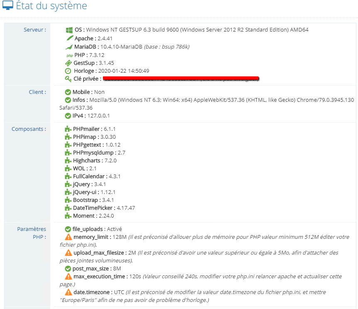Click the Paramètres PHP section label

(x=32, y=233)
